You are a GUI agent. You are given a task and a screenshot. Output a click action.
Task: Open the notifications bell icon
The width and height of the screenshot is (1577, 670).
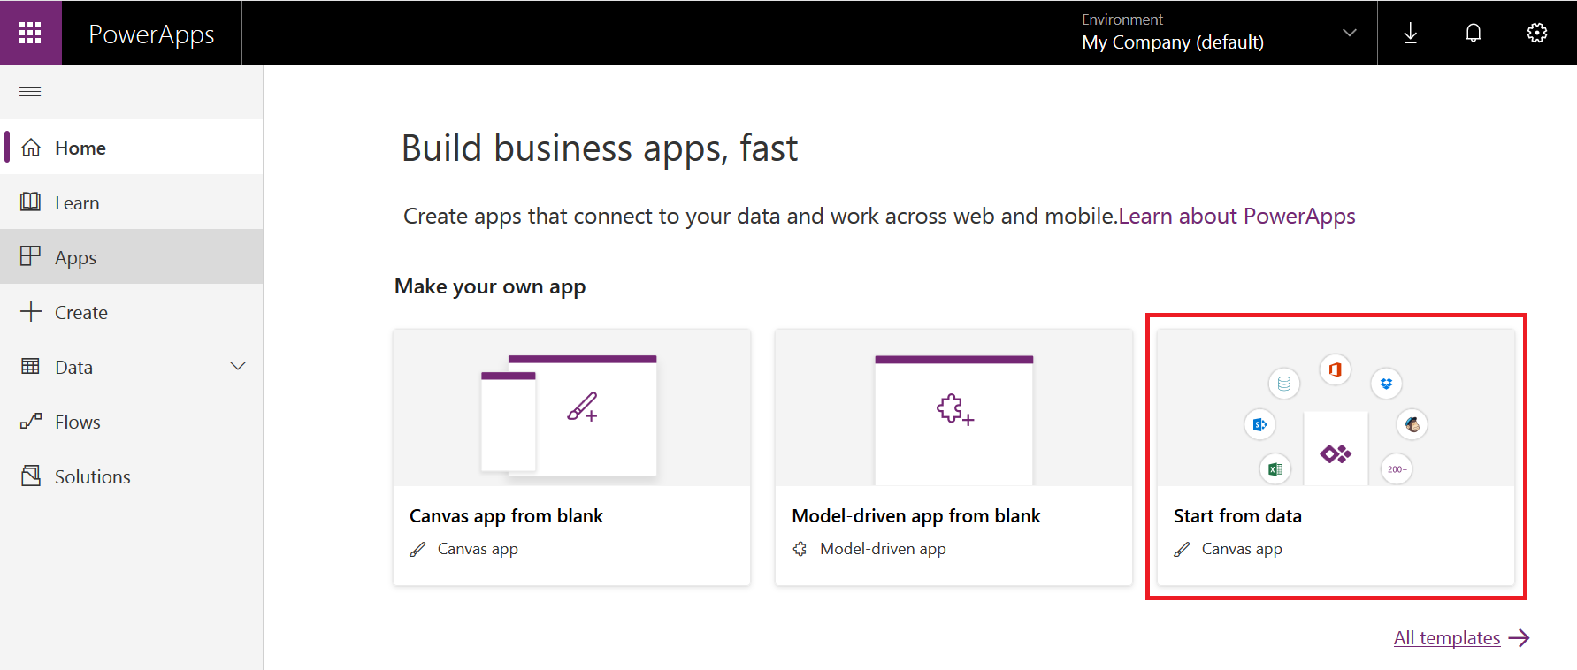[x=1473, y=34]
